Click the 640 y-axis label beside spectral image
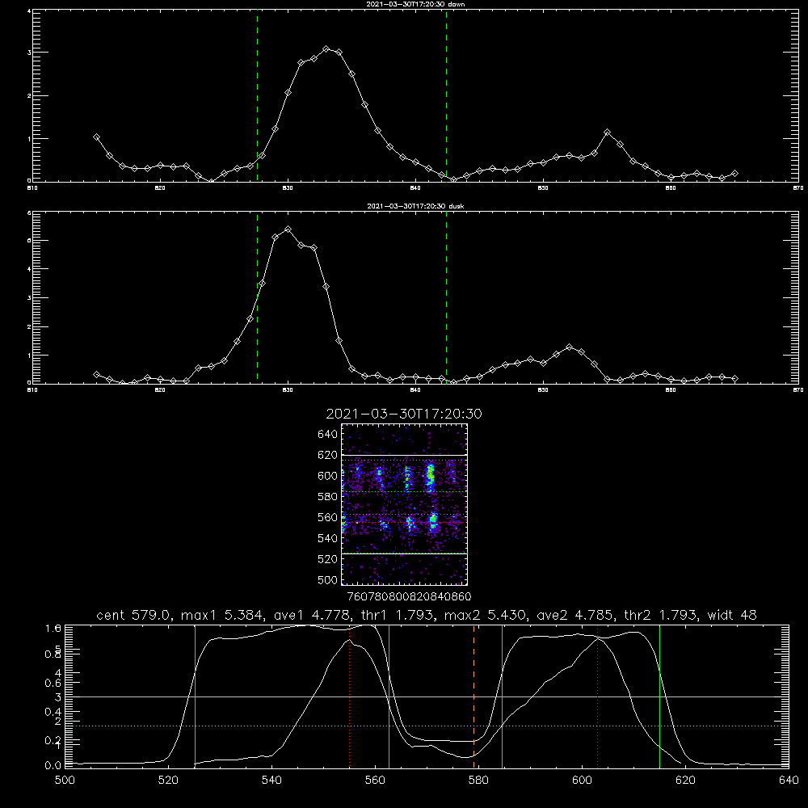 pos(327,435)
